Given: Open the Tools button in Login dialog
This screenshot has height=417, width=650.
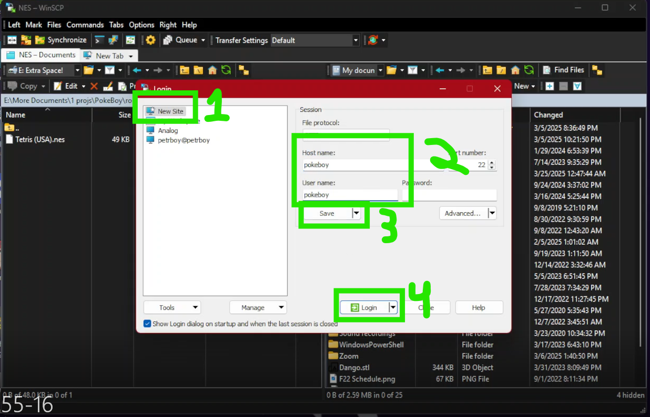Looking at the screenshot, I should 171,308.
